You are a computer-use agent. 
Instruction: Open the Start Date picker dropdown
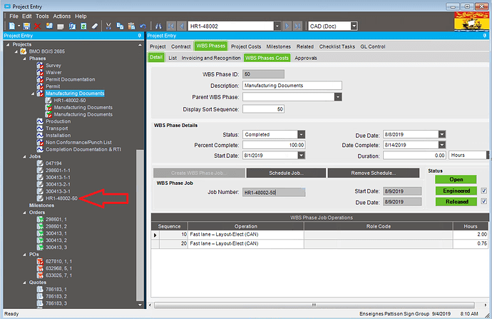(301, 155)
